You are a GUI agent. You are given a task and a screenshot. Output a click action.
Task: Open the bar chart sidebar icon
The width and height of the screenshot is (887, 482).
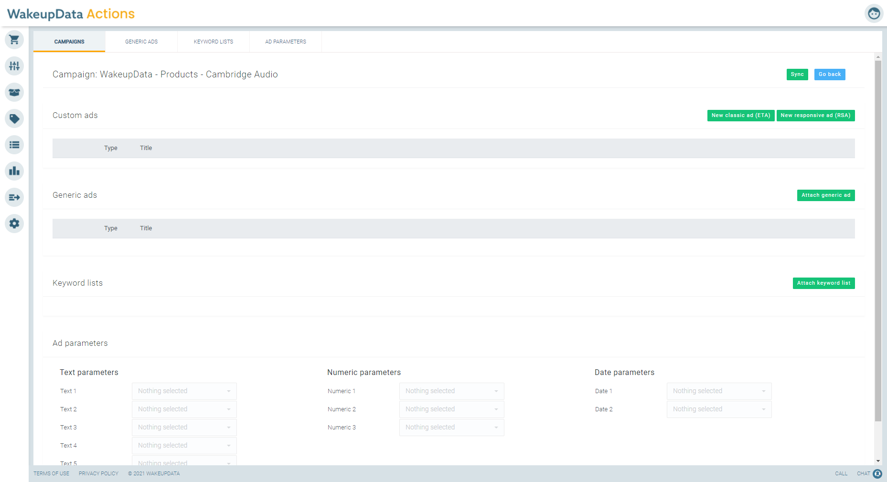tap(14, 171)
